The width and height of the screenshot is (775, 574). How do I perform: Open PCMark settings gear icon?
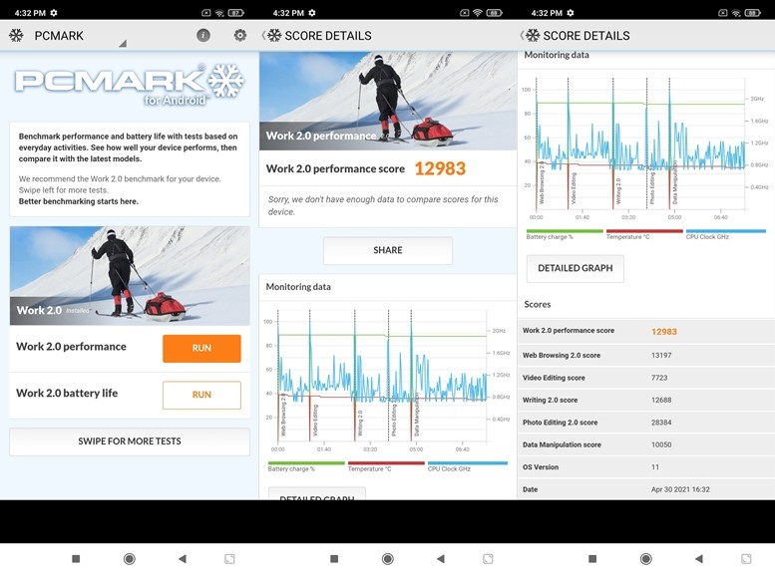240,35
